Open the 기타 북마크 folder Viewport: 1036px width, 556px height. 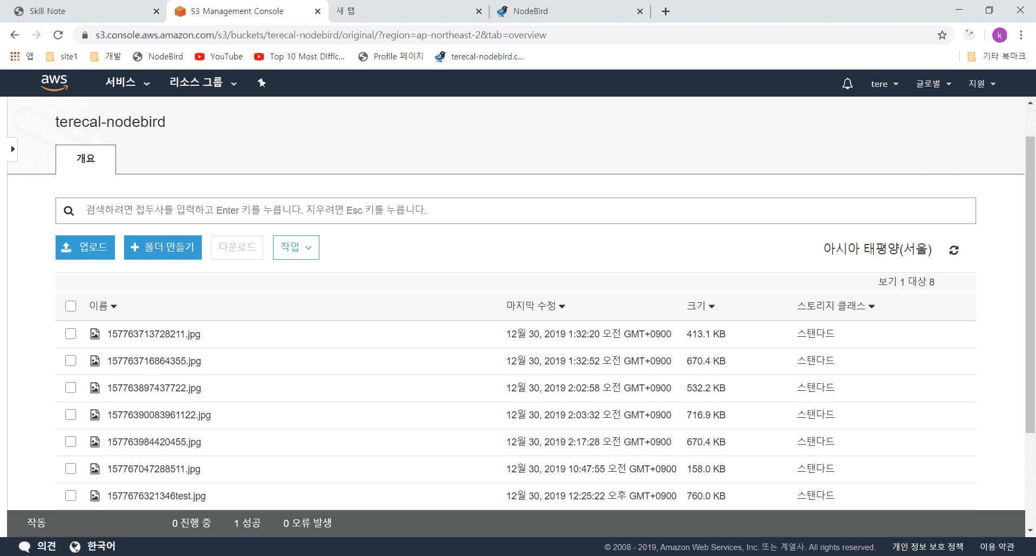[x=997, y=56]
